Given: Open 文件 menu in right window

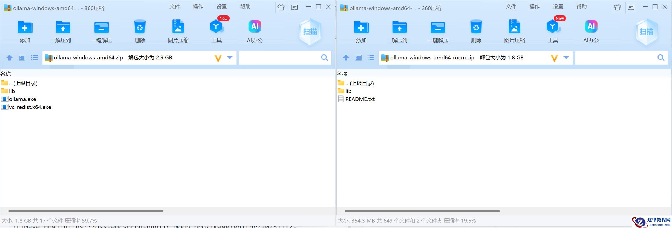Looking at the screenshot, I should click(511, 7).
